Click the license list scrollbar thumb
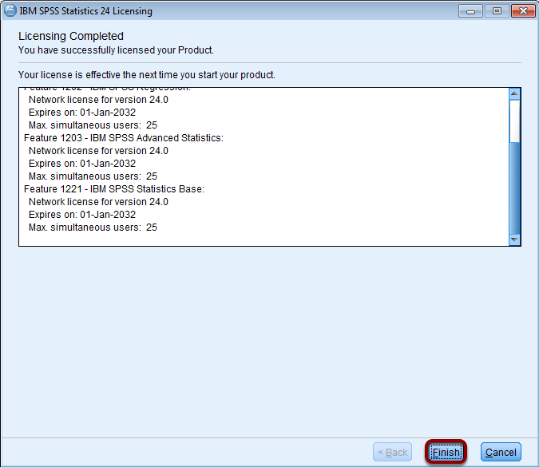The height and width of the screenshot is (467, 539). pos(514,188)
